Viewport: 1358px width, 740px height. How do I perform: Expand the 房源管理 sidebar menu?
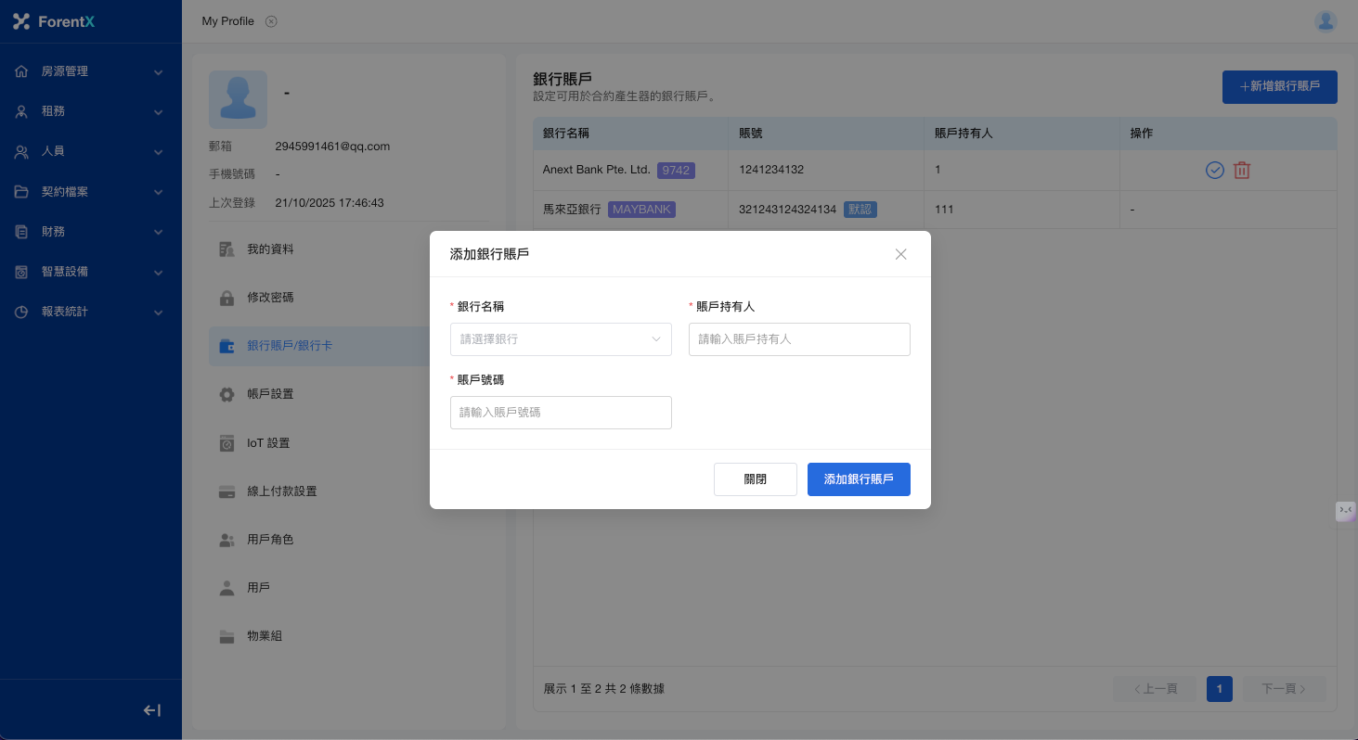point(89,71)
